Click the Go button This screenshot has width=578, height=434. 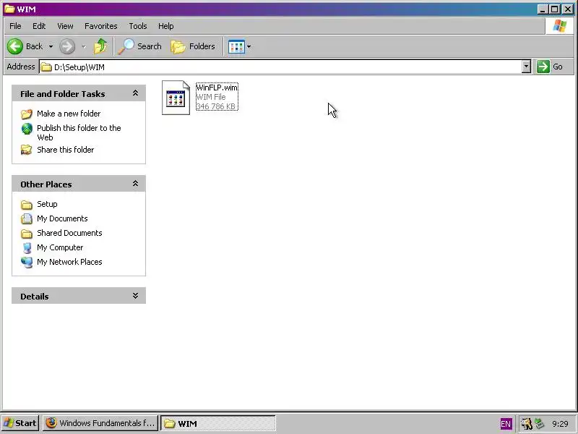[550, 67]
